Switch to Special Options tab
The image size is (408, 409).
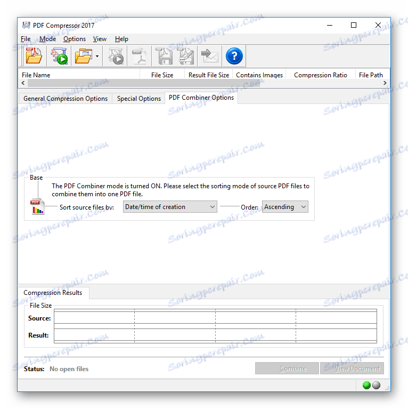tap(139, 99)
